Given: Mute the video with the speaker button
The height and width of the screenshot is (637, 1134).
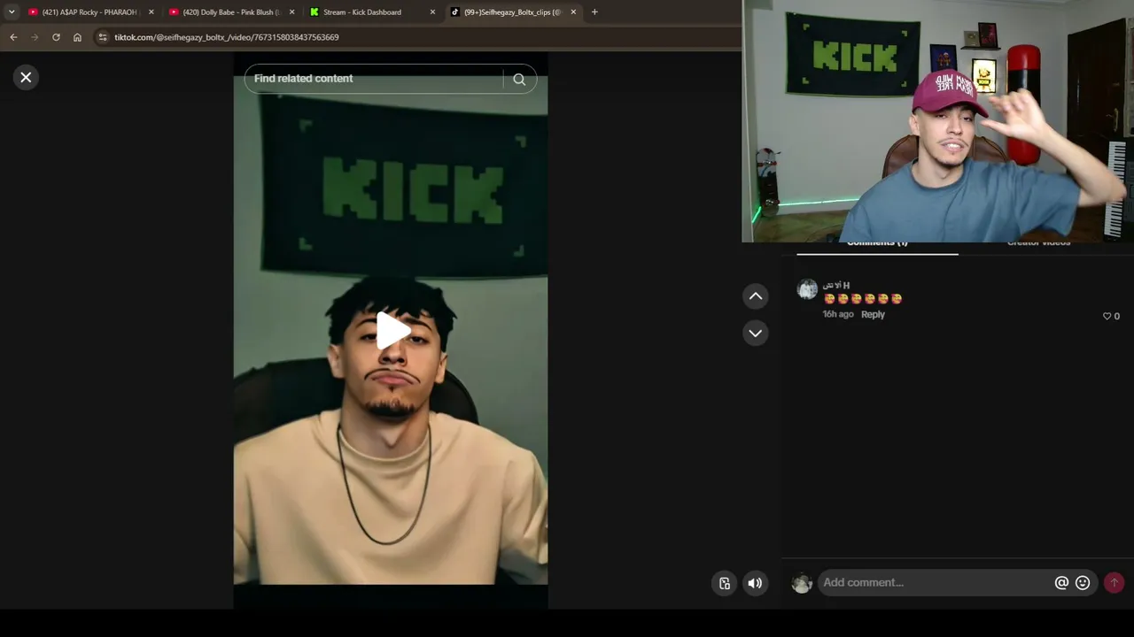Looking at the screenshot, I should pyautogui.click(x=755, y=583).
